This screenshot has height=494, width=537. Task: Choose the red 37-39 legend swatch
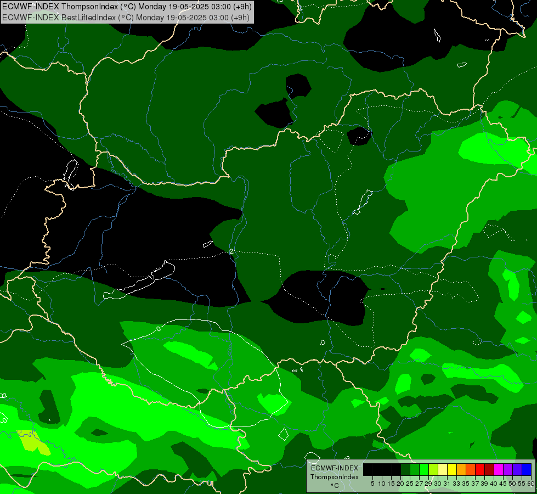(x=480, y=469)
